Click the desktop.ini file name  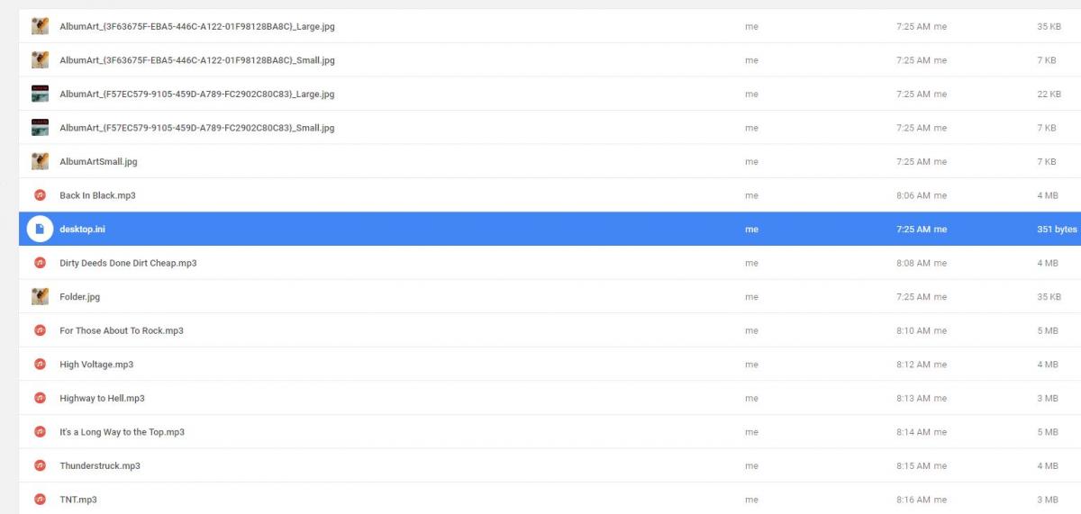click(83, 230)
